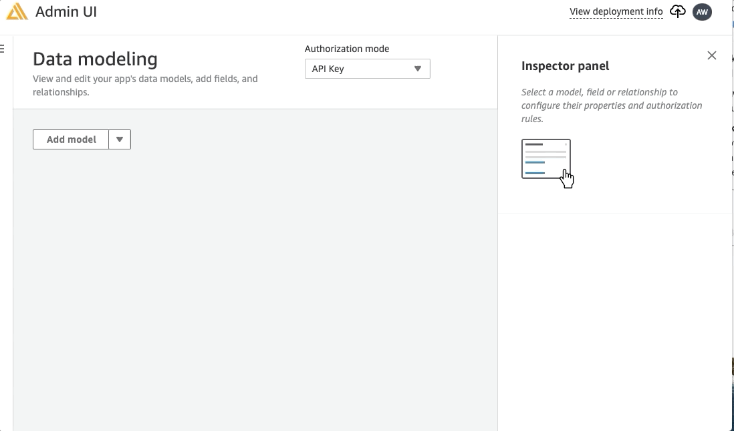Open View deployment info link
The image size is (734, 431).
[x=616, y=11]
